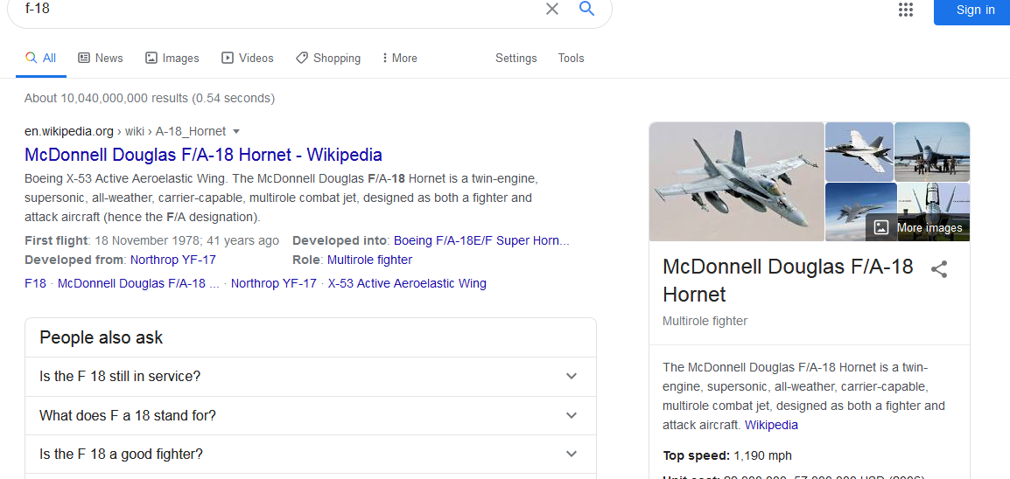Open the More images overlay
Image resolution: width=1010 pixels, height=479 pixels.
click(x=919, y=227)
